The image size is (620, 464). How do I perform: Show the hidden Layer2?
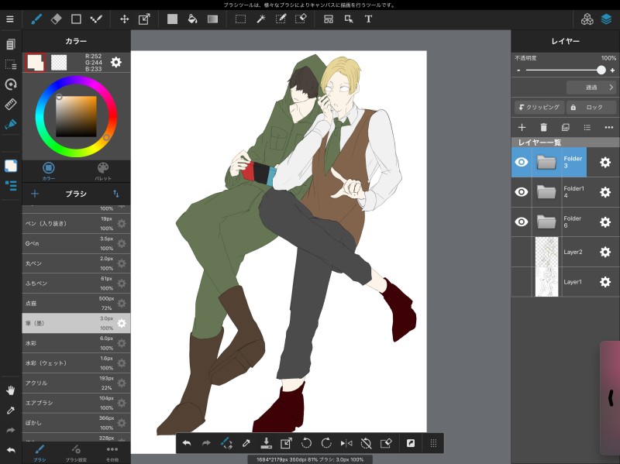click(522, 252)
